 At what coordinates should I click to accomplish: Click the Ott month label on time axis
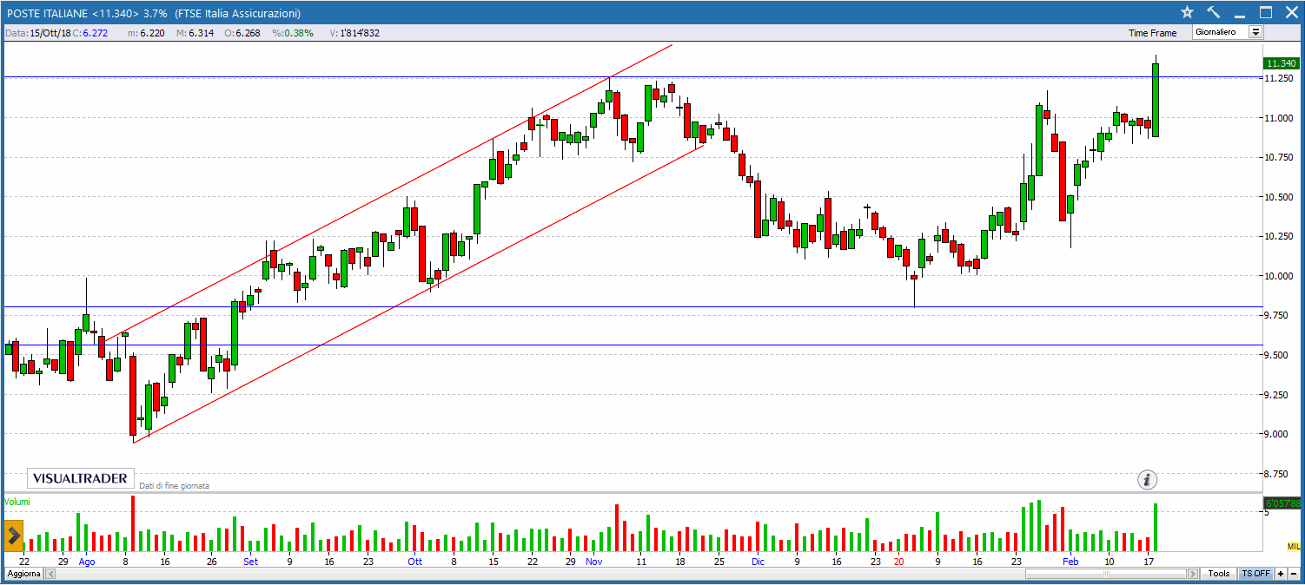tap(414, 562)
